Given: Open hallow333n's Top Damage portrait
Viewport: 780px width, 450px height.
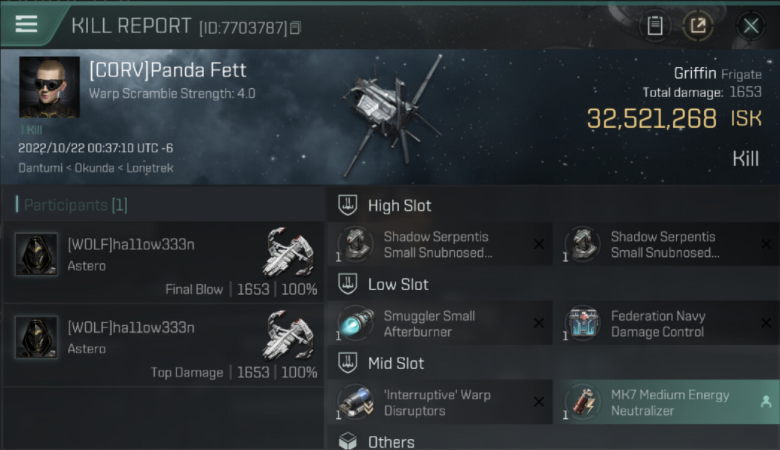Looking at the screenshot, I should pos(37,338).
